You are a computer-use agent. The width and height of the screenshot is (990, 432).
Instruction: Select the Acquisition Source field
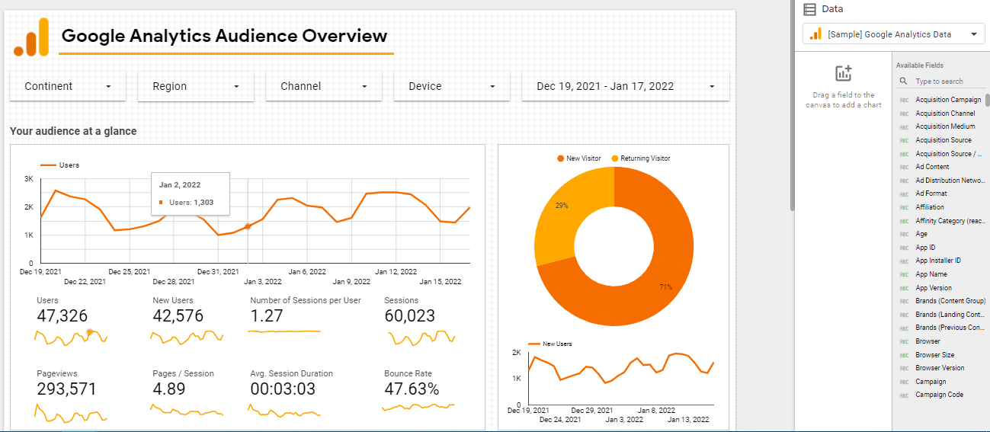click(x=942, y=140)
